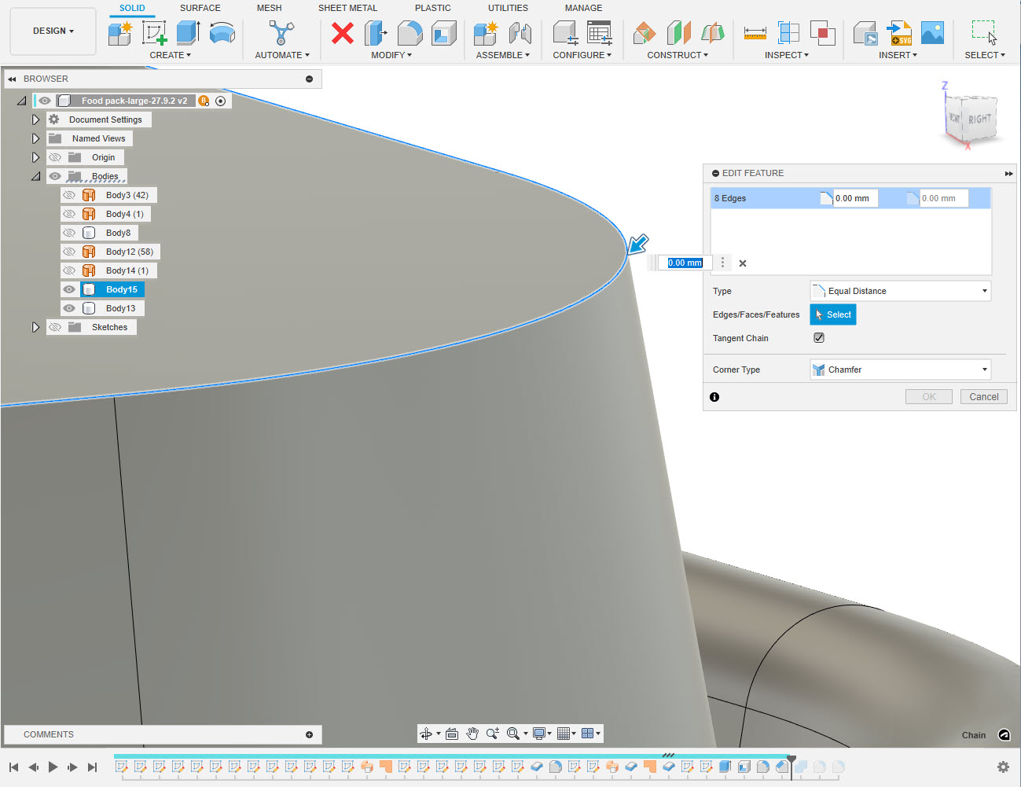Click the first 0.00 mm chamfer distance field

tap(855, 198)
